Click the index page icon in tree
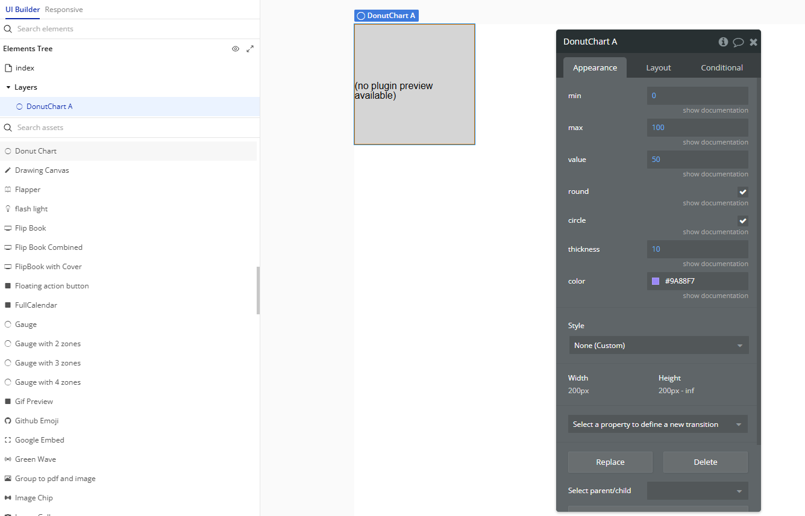This screenshot has width=805, height=516. coord(8,68)
